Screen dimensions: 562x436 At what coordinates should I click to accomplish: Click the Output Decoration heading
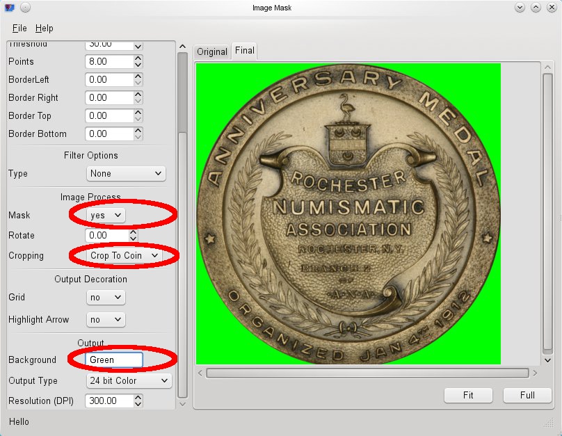point(90,279)
